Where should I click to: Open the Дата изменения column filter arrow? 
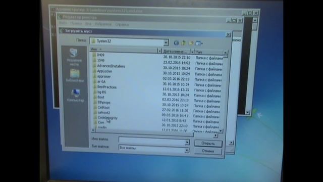pyautogui.click(x=192, y=52)
